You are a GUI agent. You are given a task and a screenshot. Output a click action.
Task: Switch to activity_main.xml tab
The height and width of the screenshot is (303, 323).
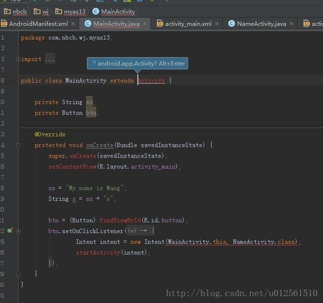(188, 24)
